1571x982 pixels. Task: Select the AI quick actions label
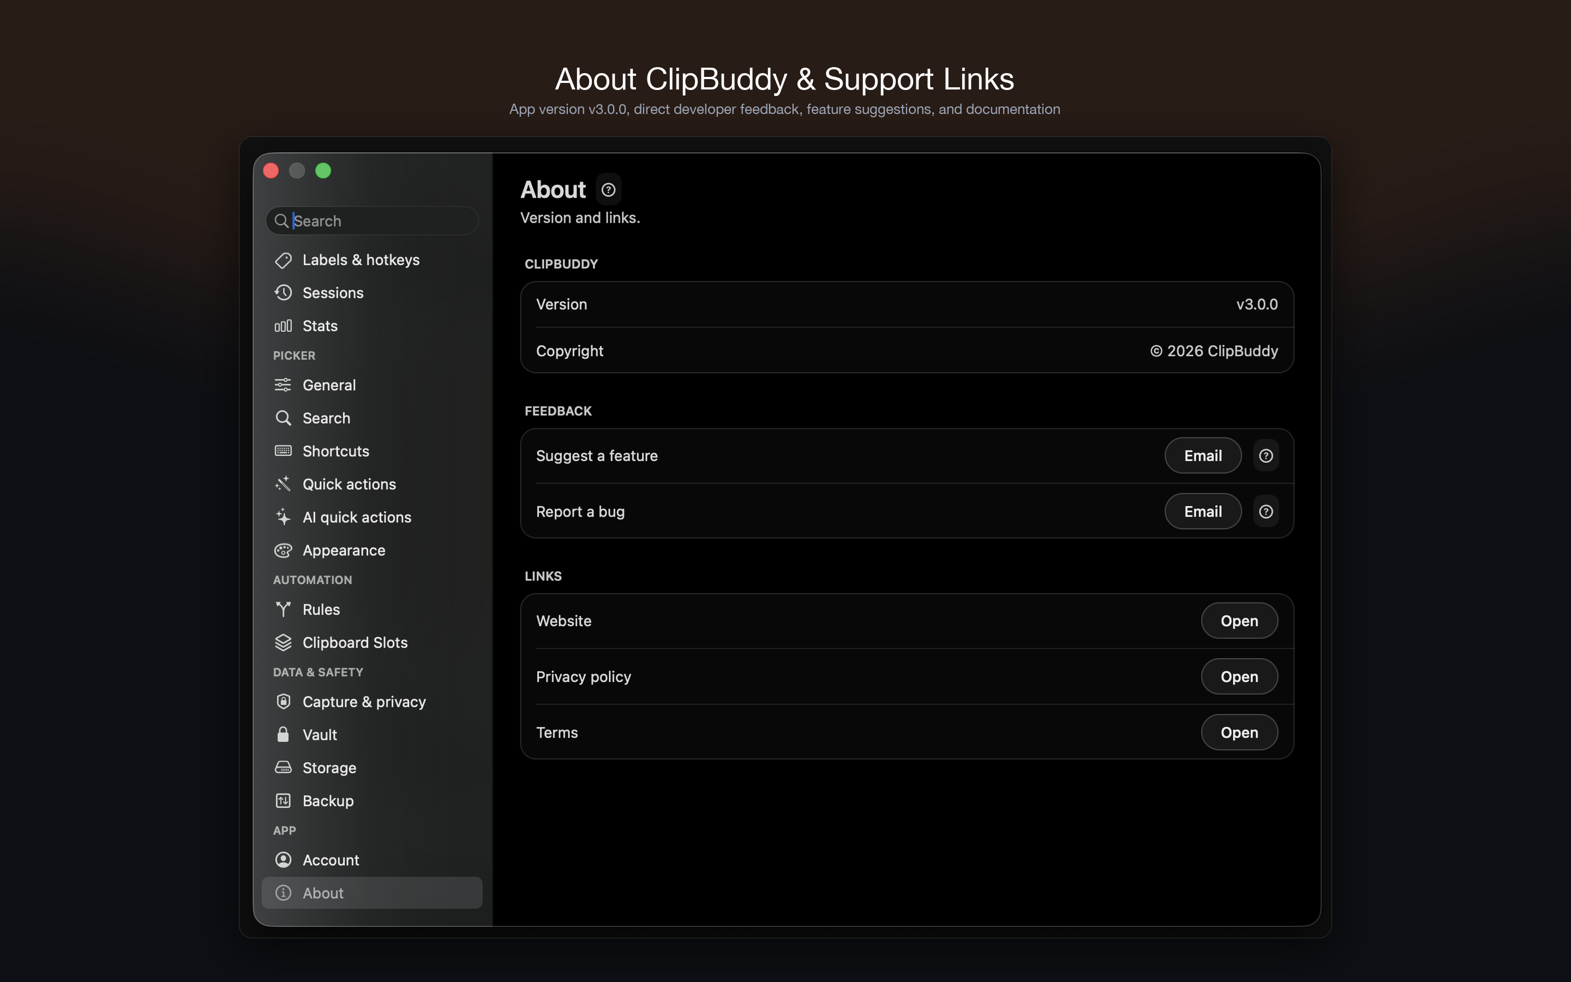[x=357, y=518]
